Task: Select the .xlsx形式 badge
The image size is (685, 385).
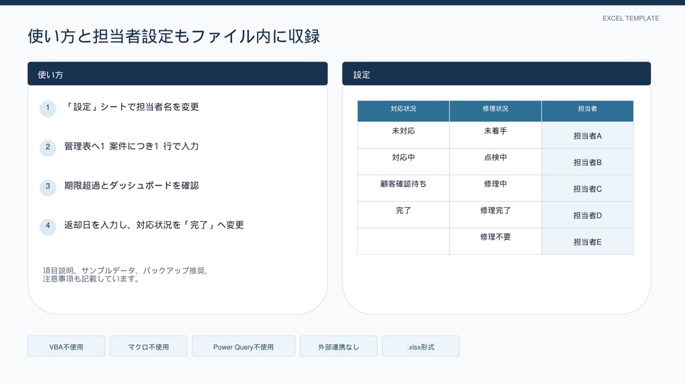Action: tap(421, 346)
